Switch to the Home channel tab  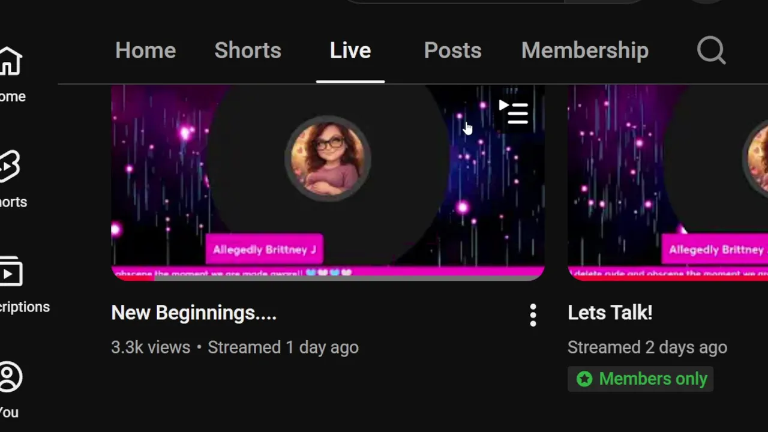pyautogui.click(x=145, y=50)
